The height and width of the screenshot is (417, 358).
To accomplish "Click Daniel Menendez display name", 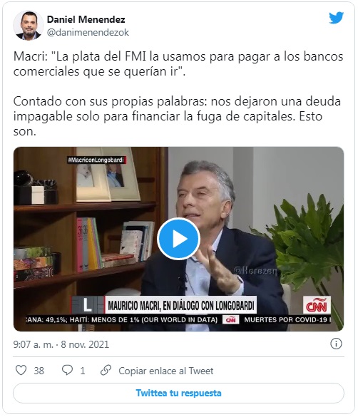I will 86,19.
